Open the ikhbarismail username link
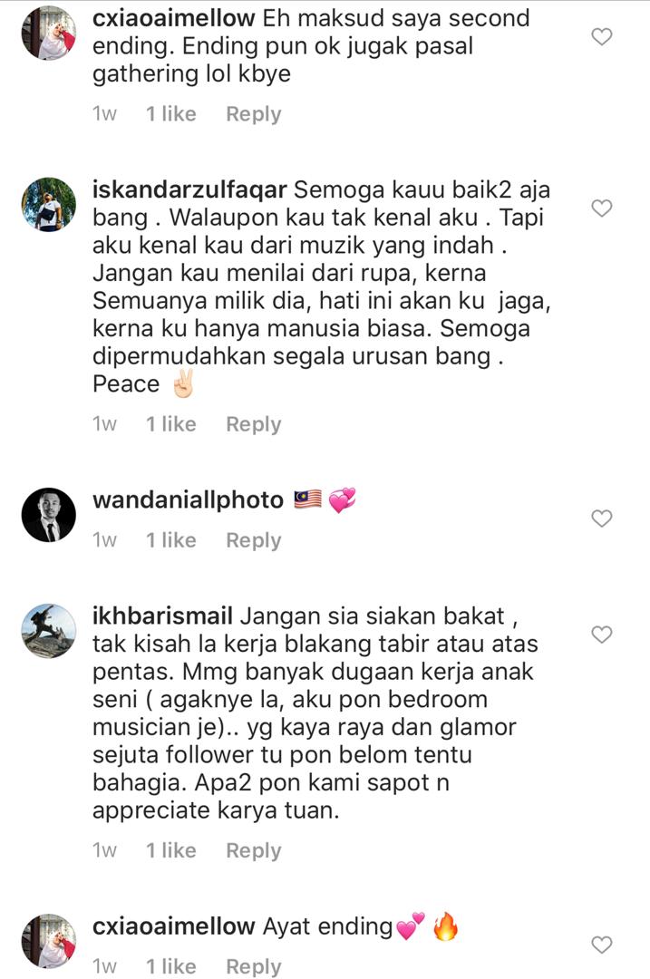Image resolution: width=650 pixels, height=979 pixels. (162, 616)
